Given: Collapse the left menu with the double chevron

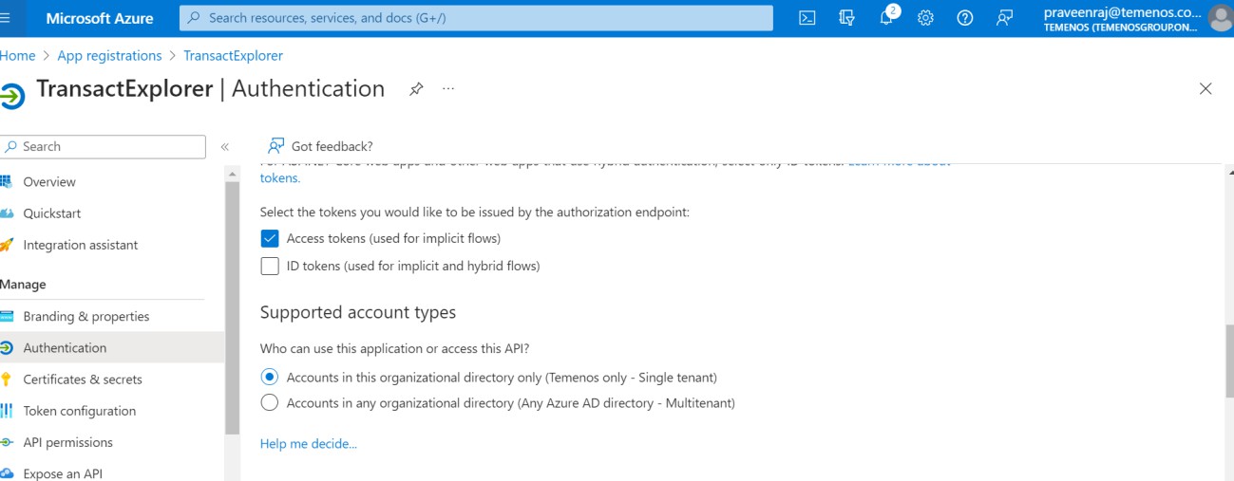Looking at the screenshot, I should click(x=225, y=147).
